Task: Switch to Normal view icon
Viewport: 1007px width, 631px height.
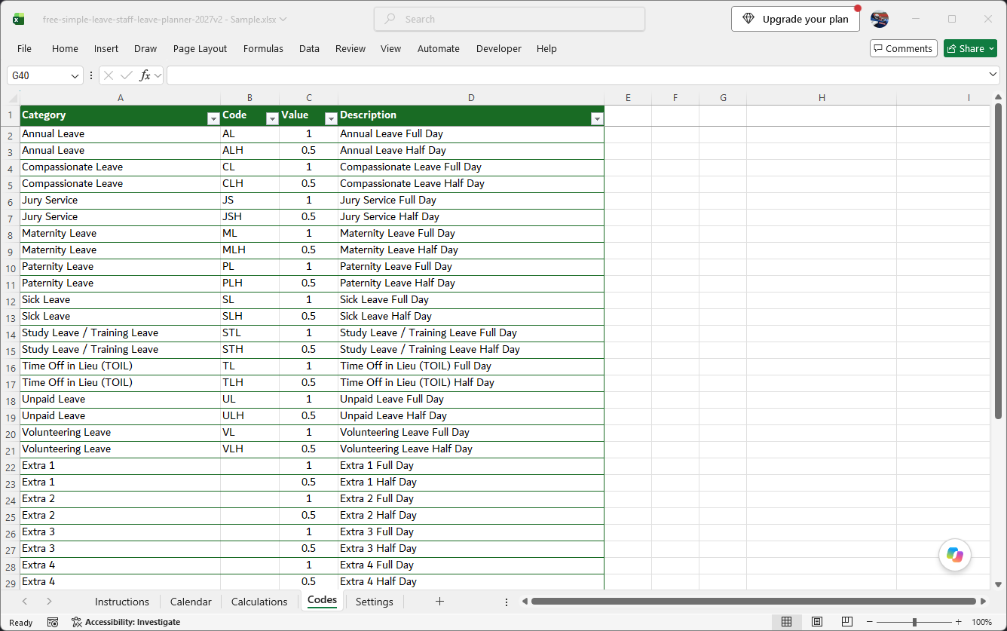Action: 786,622
